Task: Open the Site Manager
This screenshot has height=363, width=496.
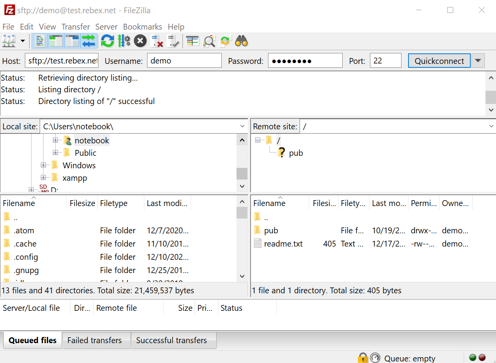Action: [x=9, y=41]
